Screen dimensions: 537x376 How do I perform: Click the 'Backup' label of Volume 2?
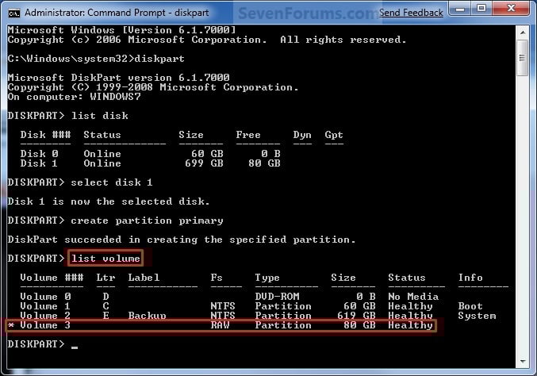[147, 316]
